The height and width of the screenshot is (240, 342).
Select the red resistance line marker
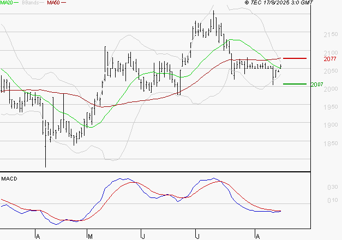[295, 58]
